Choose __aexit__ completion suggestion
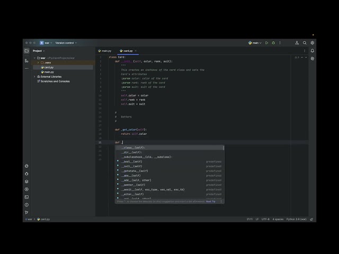 [169, 189]
